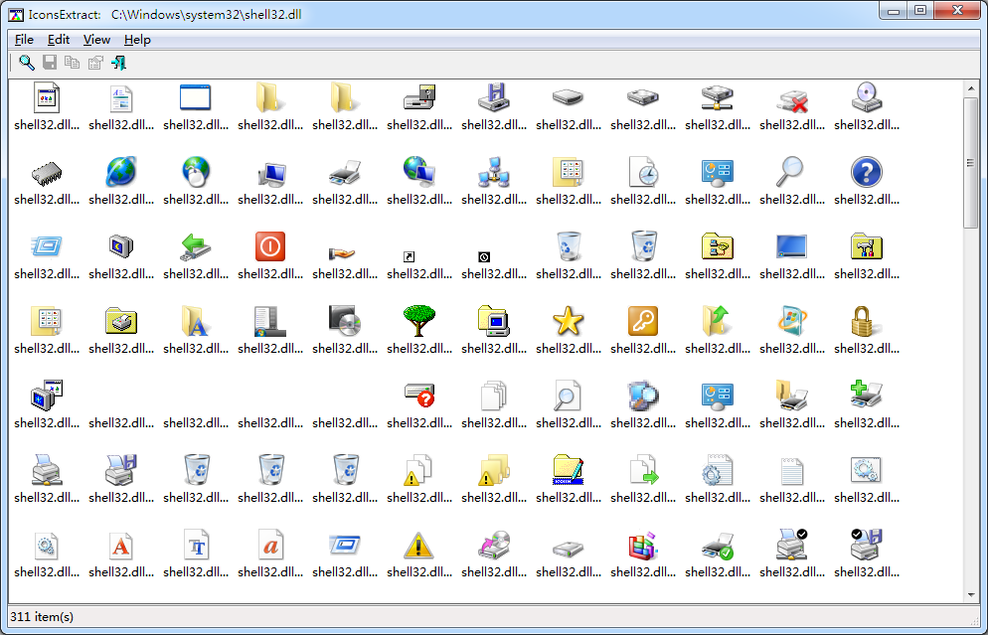
Task: Select the network drive with red X icon
Action: pyautogui.click(x=792, y=98)
